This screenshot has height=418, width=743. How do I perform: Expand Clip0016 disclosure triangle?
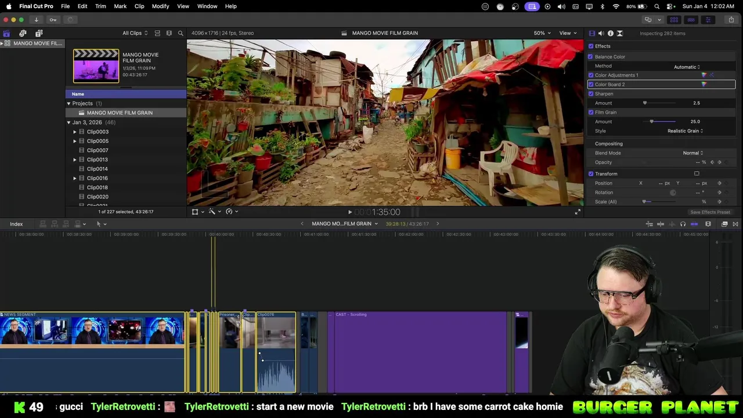75,178
